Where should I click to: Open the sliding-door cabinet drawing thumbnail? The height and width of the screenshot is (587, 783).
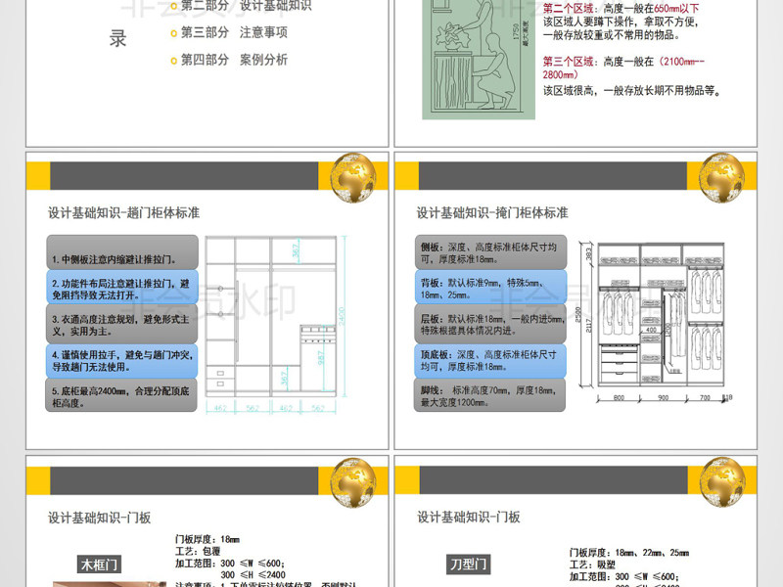tap(276, 325)
